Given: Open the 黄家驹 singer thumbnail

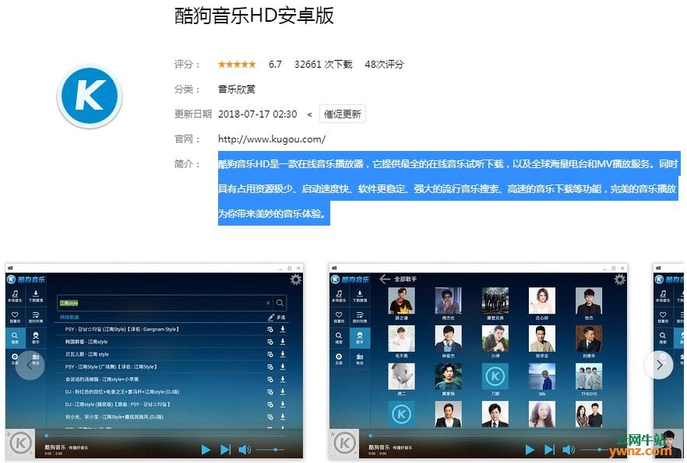Looking at the screenshot, I should (x=448, y=377).
